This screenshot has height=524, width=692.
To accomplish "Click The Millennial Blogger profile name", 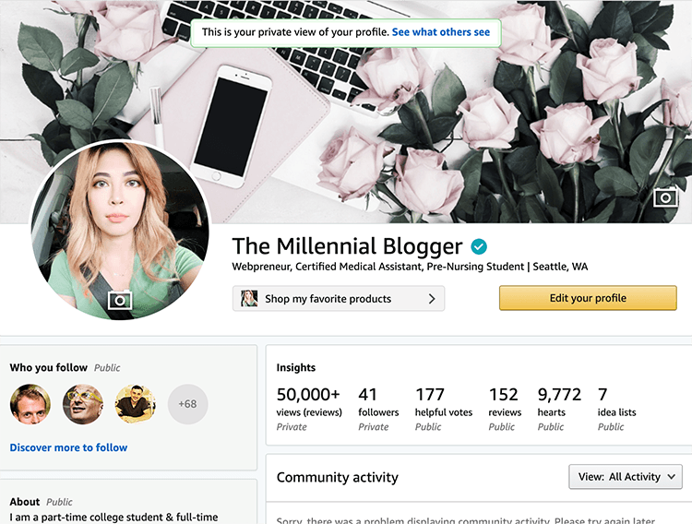I will click(347, 246).
